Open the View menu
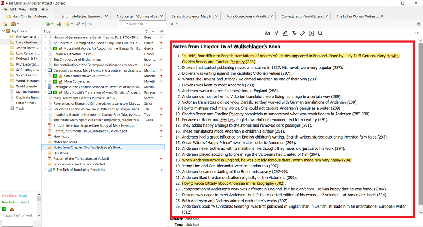 (23, 9)
